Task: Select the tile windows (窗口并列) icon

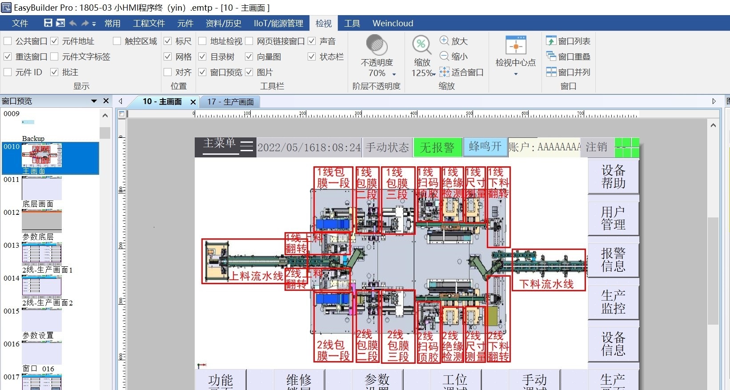Action: 551,72
